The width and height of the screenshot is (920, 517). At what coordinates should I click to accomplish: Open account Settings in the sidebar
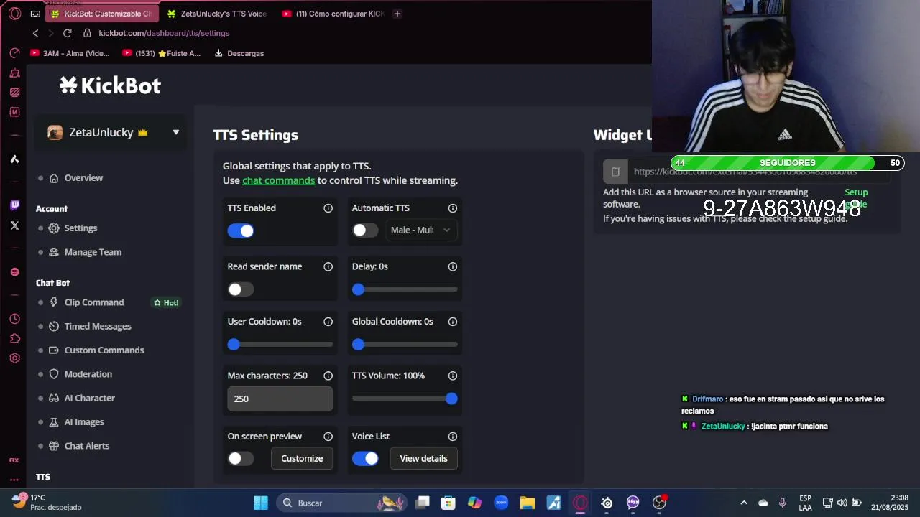[x=80, y=228]
